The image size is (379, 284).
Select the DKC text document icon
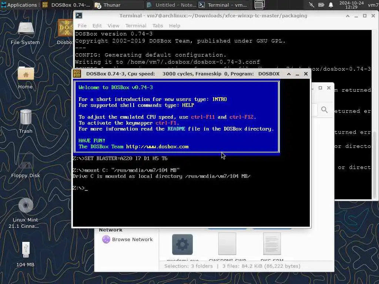coord(272,244)
